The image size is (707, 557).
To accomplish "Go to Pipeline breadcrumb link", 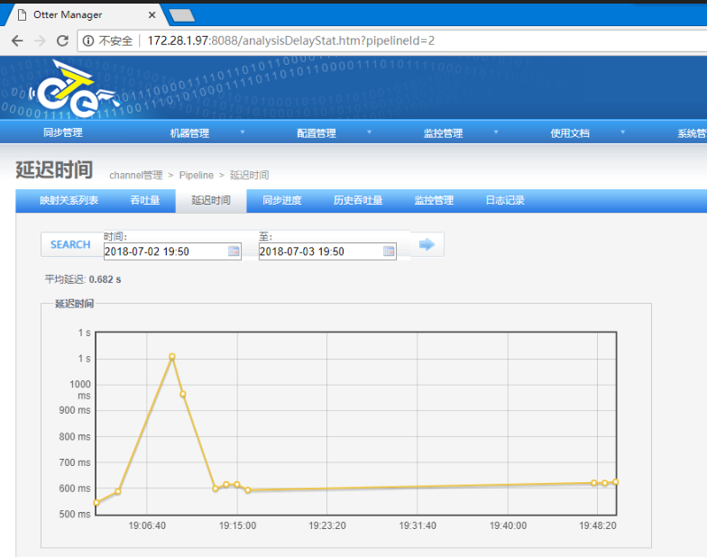I will pos(197,175).
